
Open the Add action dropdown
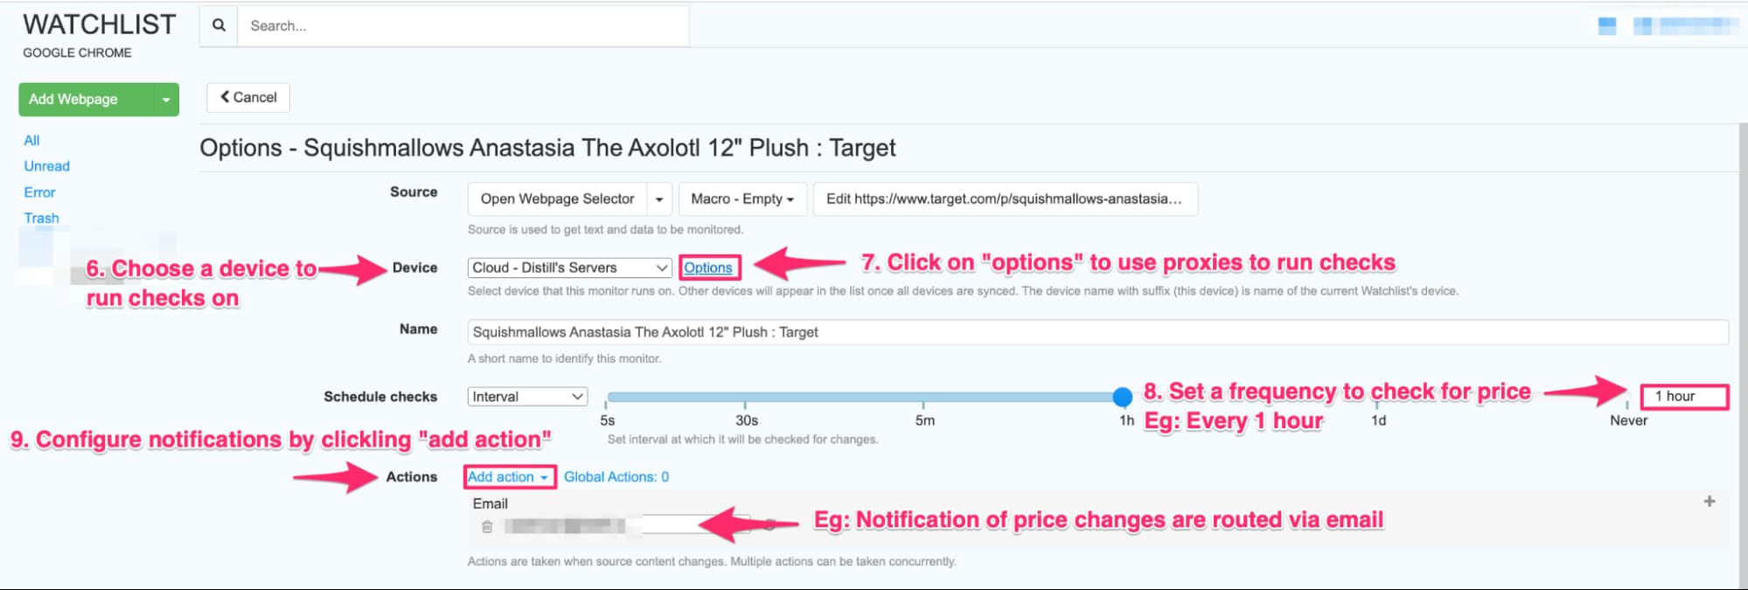508,477
